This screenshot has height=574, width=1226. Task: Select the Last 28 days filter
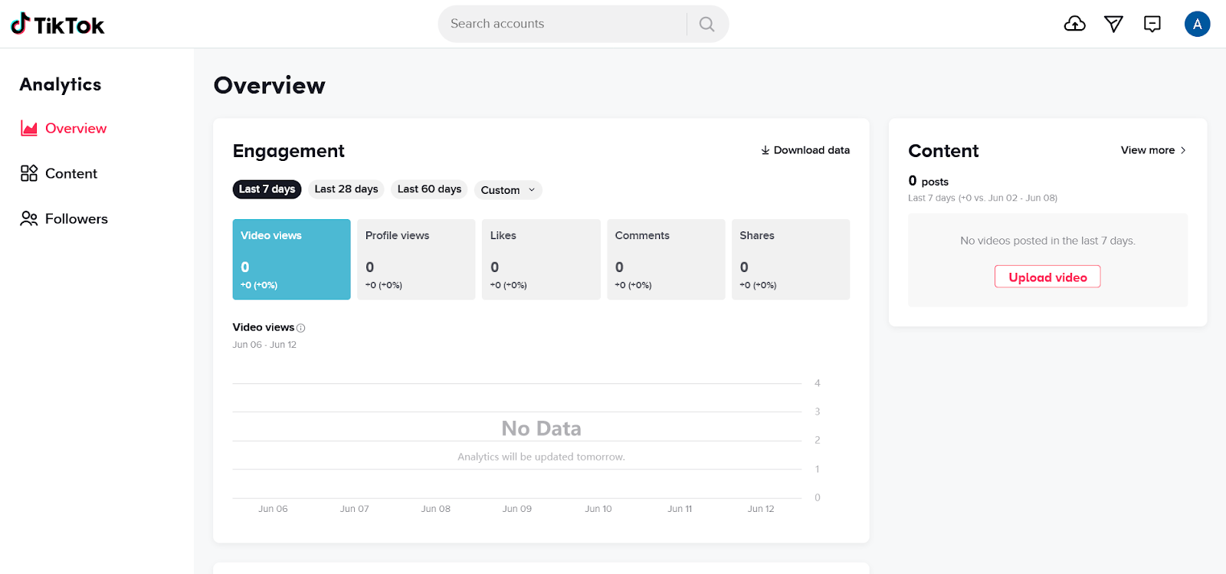(346, 189)
